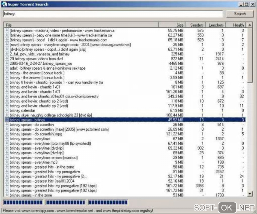This screenshot has width=257, height=214.
Task: Click the Super Torrent Search title bar icon
Action: (x=5, y=4)
